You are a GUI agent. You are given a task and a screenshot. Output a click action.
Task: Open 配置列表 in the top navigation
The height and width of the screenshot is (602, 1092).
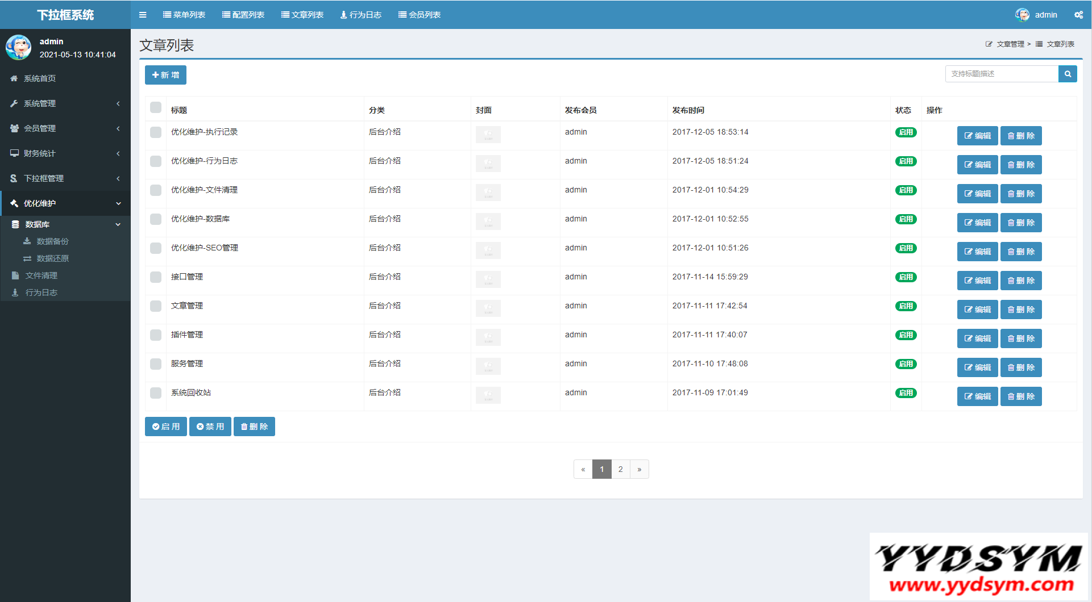point(243,15)
